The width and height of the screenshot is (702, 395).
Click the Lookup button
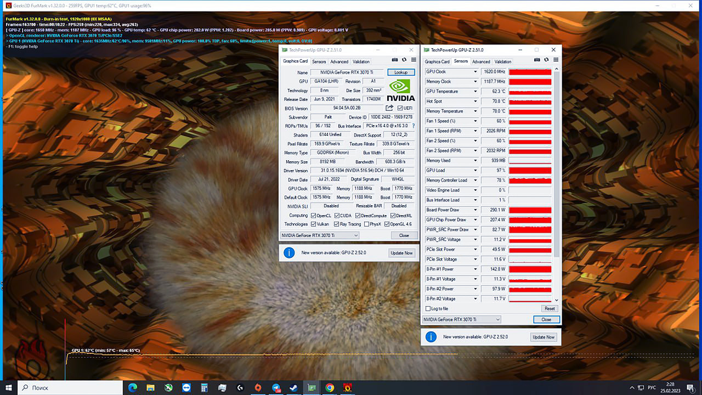pyautogui.click(x=401, y=72)
